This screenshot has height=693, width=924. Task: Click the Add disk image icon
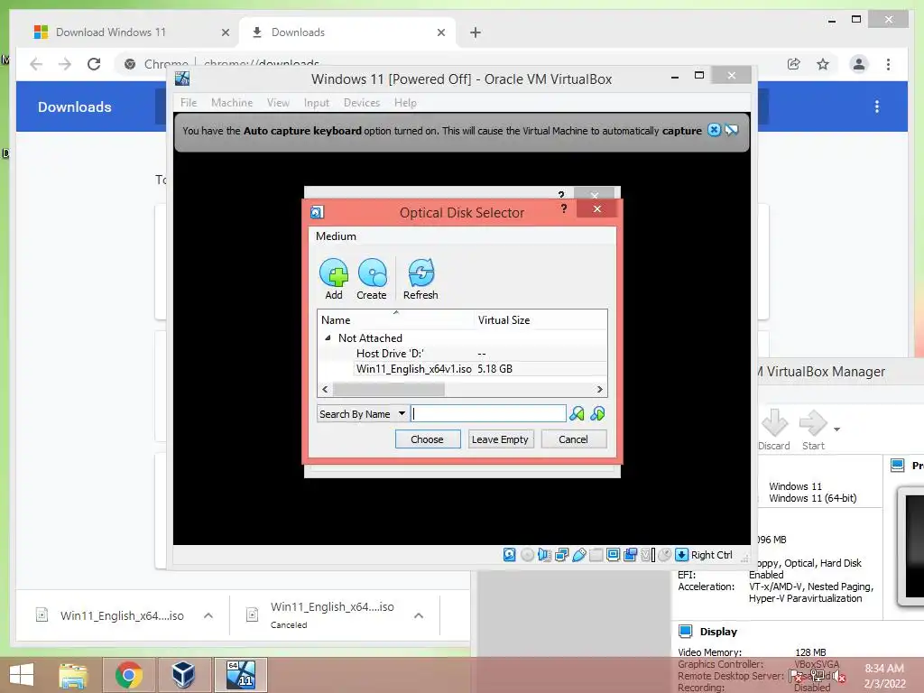tap(334, 280)
